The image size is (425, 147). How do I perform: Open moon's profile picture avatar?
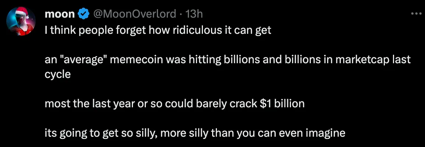click(21, 21)
